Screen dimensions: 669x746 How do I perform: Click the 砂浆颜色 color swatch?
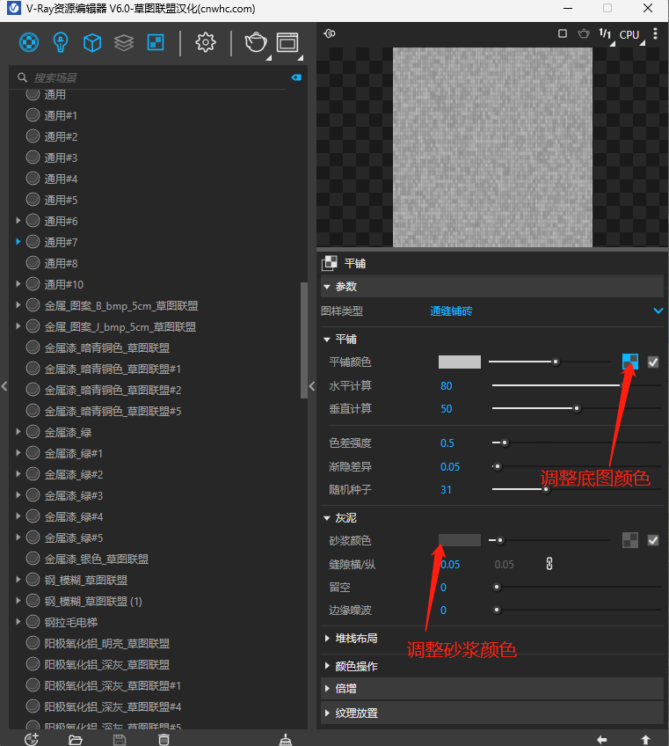459,540
